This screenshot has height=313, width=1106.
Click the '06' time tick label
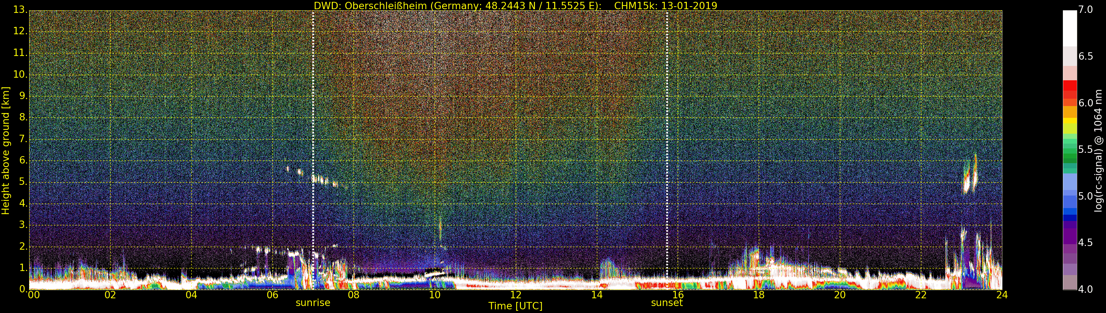coord(273,295)
